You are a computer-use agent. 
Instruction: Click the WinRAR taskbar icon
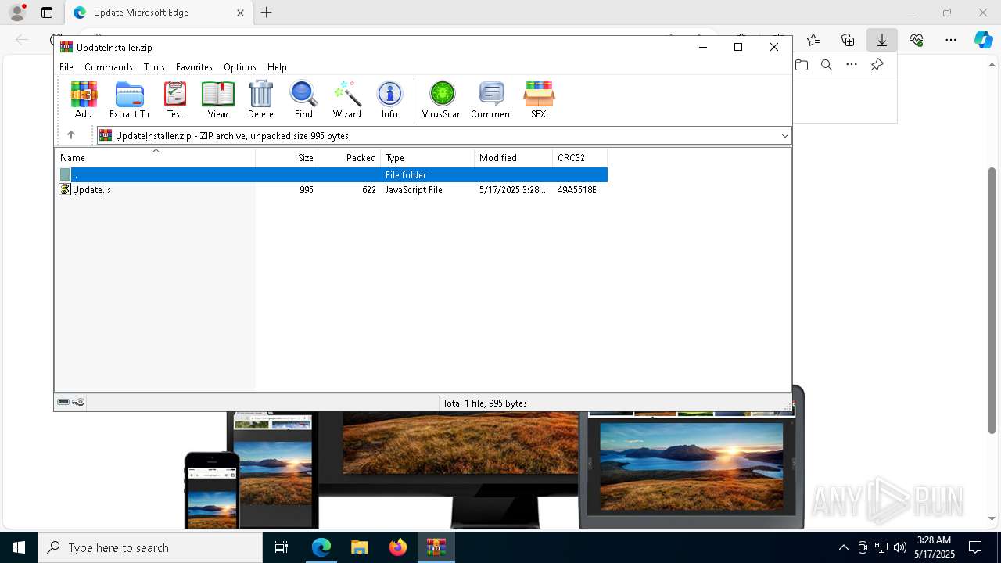(x=436, y=547)
